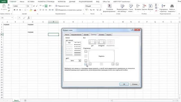181x102 pixels.
Task: Click the AutoSum sigma icon
Action: (x=156, y=5)
